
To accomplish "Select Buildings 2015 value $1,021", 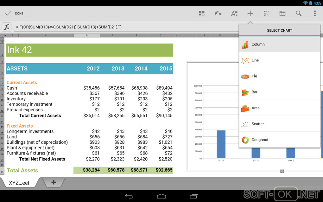I will tap(165, 142).
